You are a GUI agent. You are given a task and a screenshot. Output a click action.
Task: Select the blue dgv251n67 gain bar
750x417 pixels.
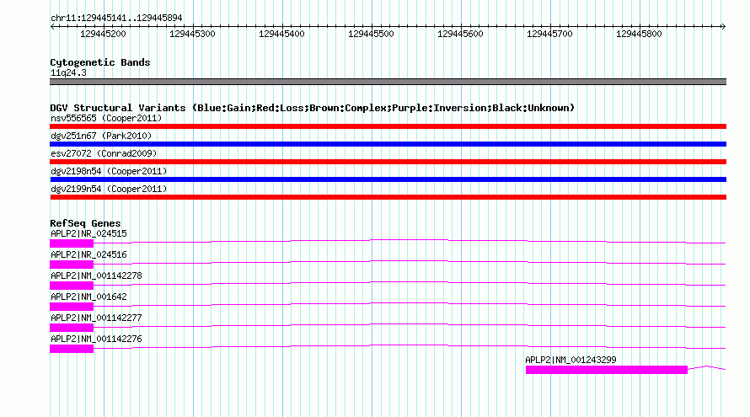point(388,144)
